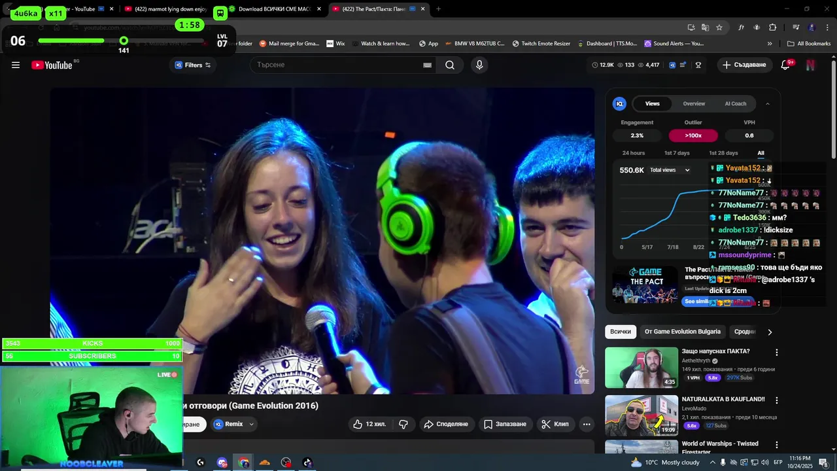Open the Logitech G Hub taskbar icon
Viewport: 837px width, 471px height.
pos(200,462)
